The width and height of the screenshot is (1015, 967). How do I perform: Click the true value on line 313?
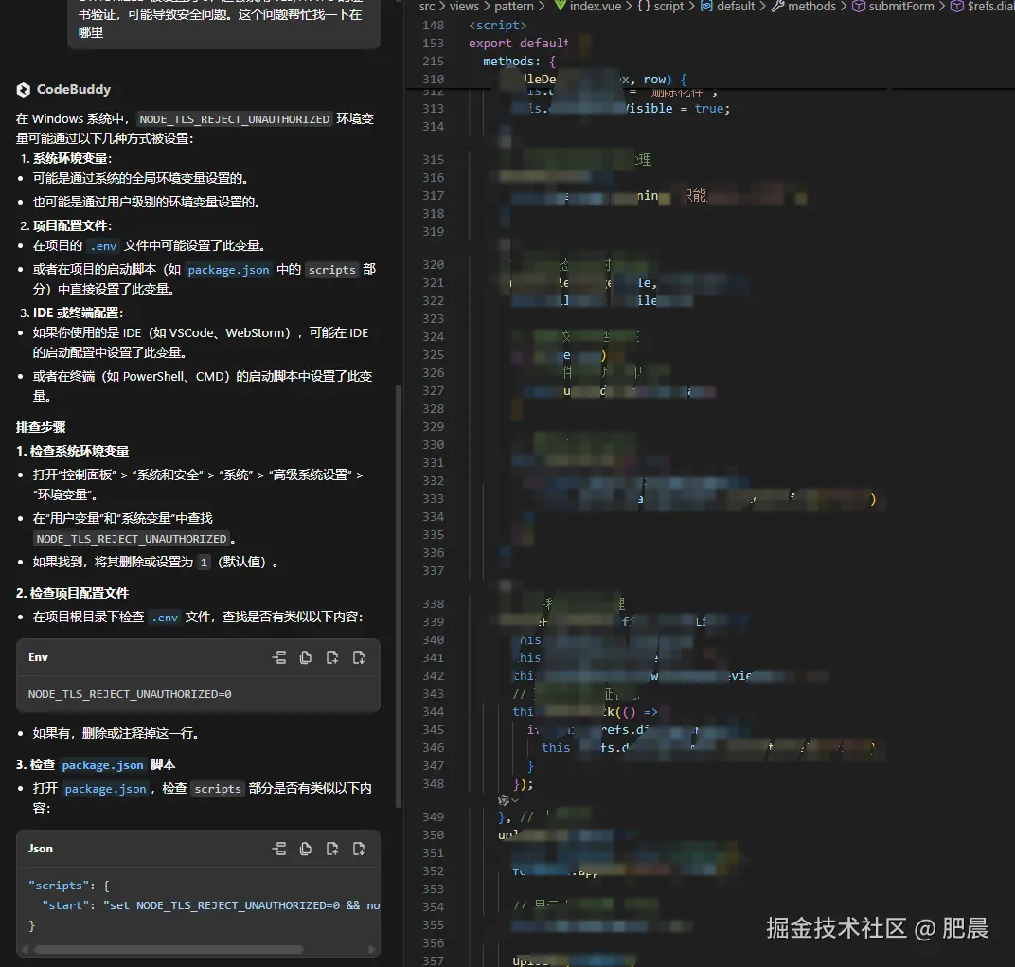(x=709, y=109)
